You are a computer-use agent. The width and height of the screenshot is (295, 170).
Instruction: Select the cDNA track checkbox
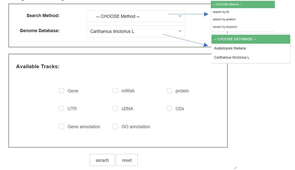click(115, 108)
